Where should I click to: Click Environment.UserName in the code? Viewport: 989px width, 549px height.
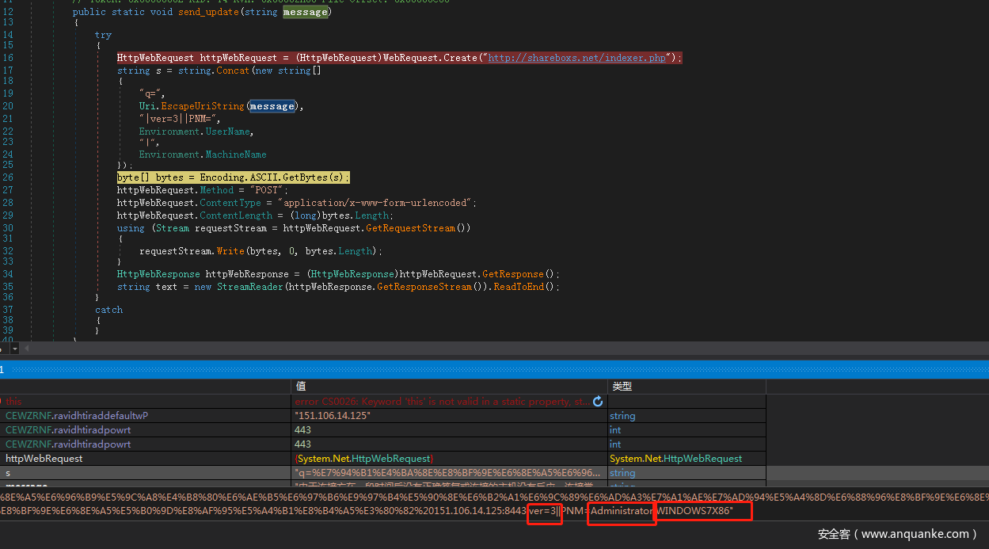tap(196, 132)
